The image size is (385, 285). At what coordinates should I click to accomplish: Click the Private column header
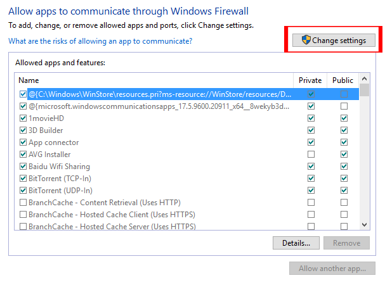(x=311, y=80)
